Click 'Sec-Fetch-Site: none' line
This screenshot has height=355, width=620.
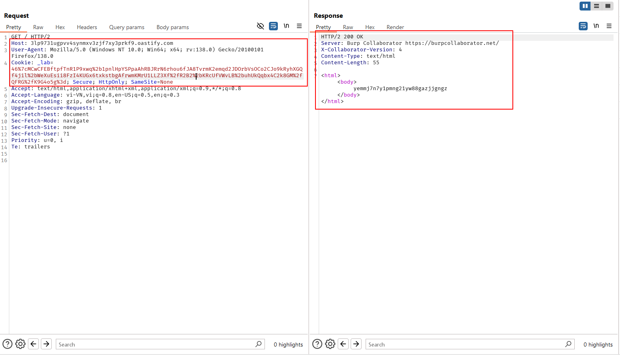(x=44, y=127)
